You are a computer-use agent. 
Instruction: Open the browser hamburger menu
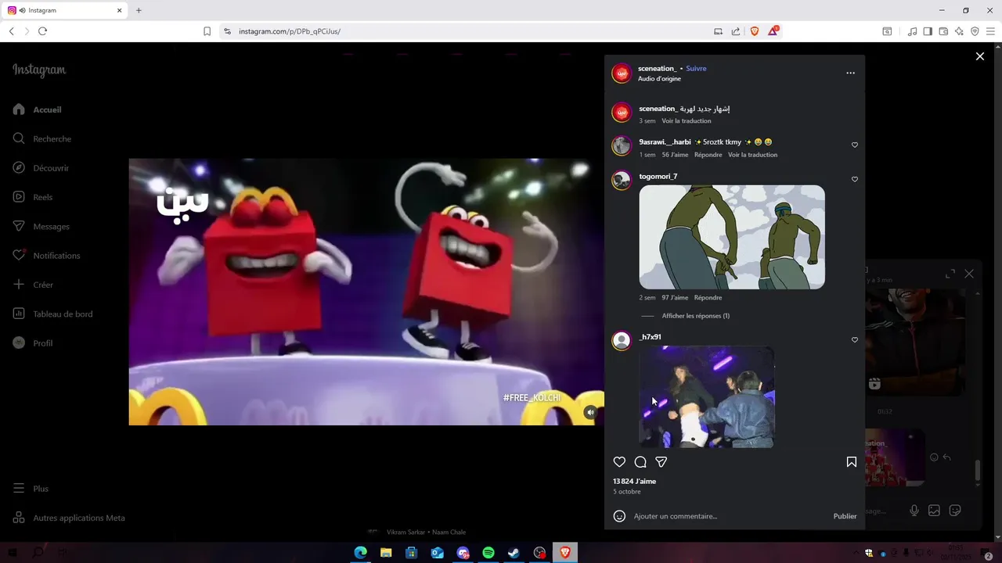(x=990, y=31)
